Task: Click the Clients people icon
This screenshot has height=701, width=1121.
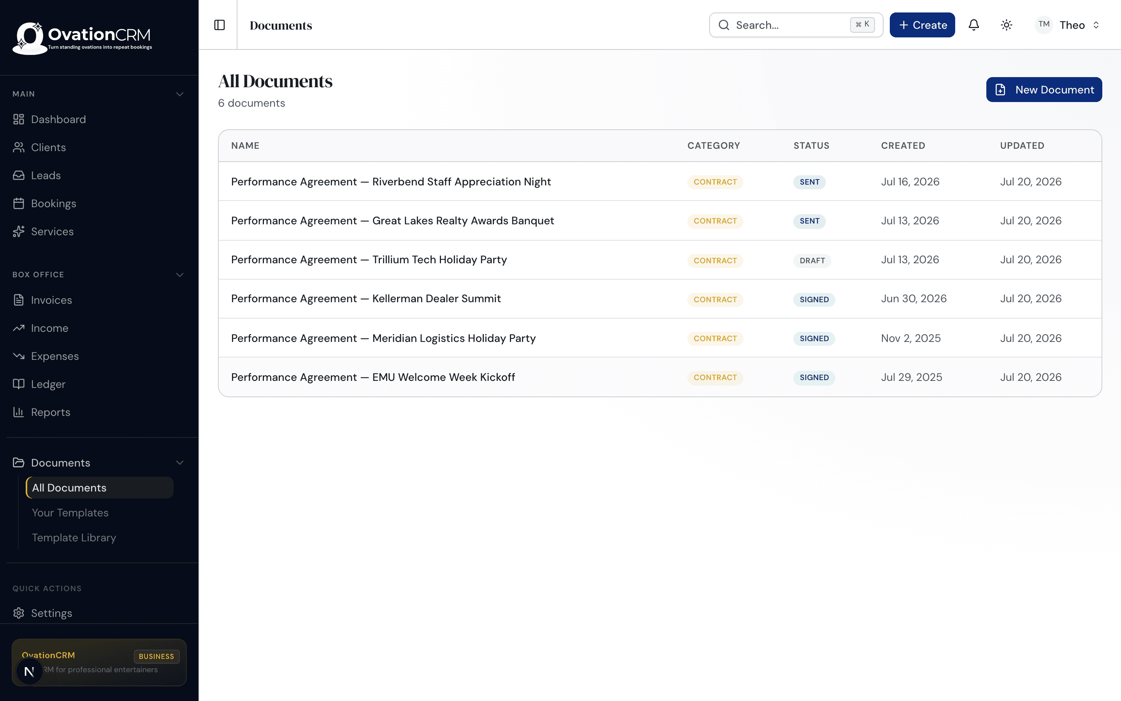Action: (x=19, y=148)
